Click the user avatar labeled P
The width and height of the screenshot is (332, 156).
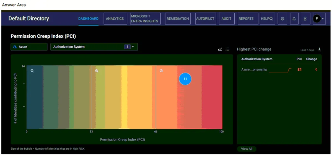317,19
